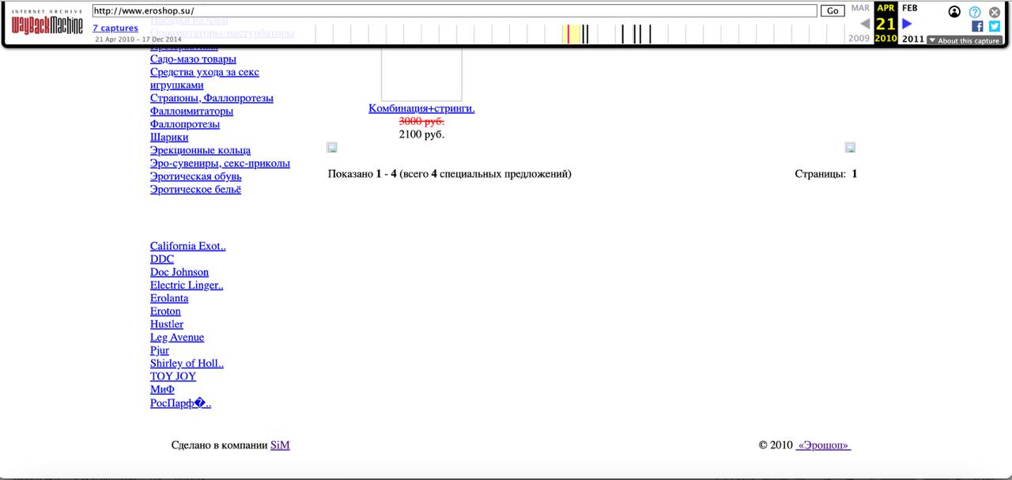Image resolution: width=1012 pixels, height=480 pixels.
Task: Open the Wayback help question icon
Action: [x=975, y=12]
